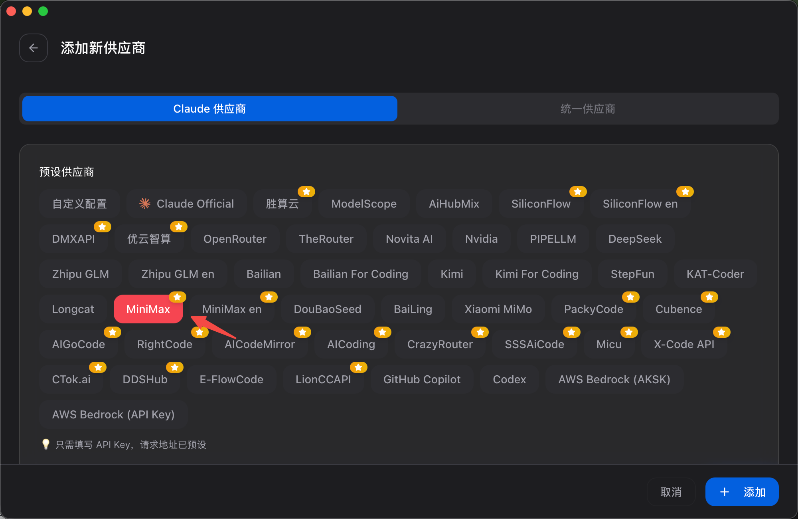Choose the Micu preset

click(609, 344)
